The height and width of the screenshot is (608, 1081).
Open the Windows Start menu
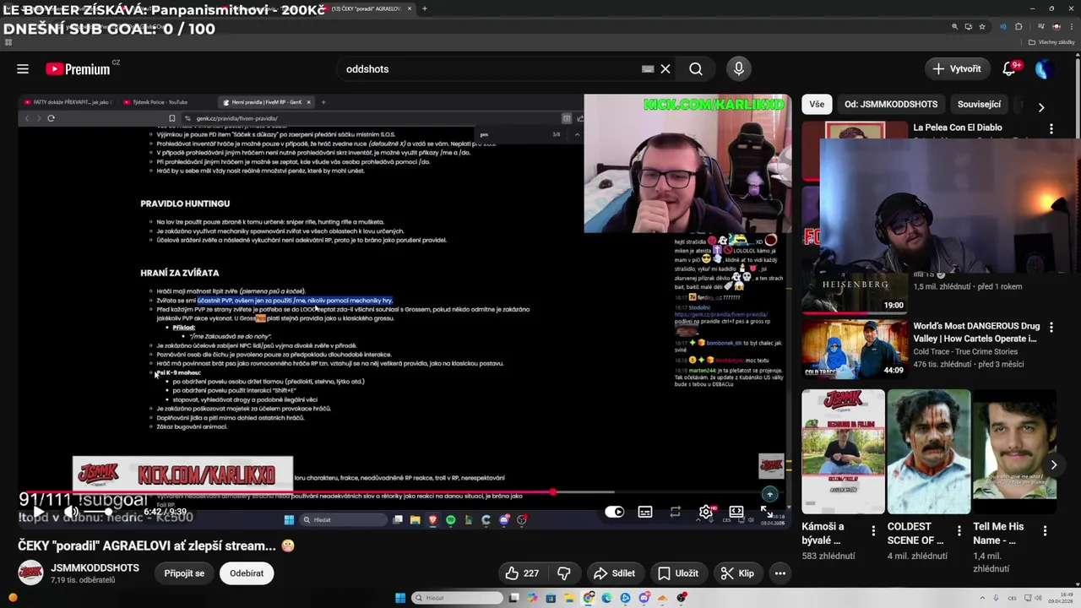coord(400,598)
